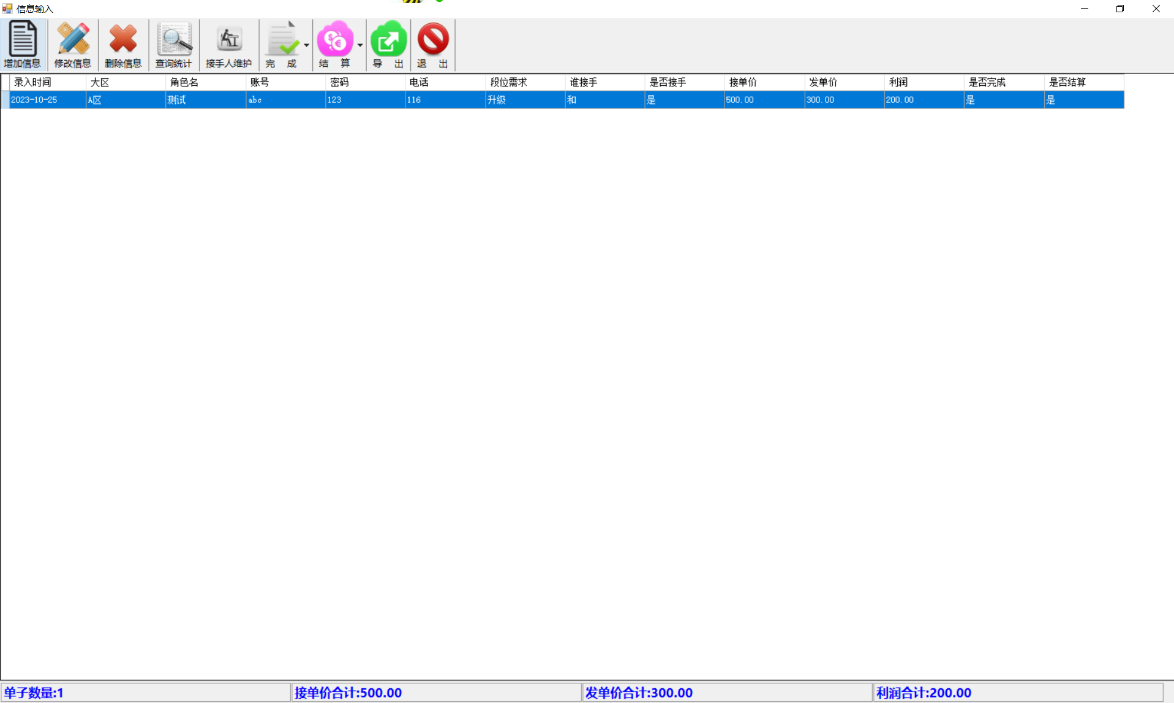Image resolution: width=1174 pixels, height=703 pixels.
Task: Click the 大区 column header
Action: pos(126,82)
